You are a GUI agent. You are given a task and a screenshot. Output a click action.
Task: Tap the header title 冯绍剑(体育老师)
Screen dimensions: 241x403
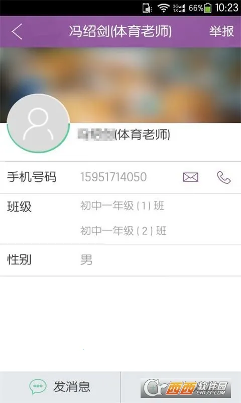pyautogui.click(x=120, y=31)
